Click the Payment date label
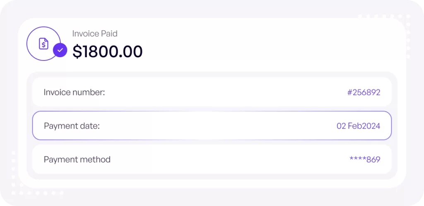The image size is (424, 206). coord(72,126)
